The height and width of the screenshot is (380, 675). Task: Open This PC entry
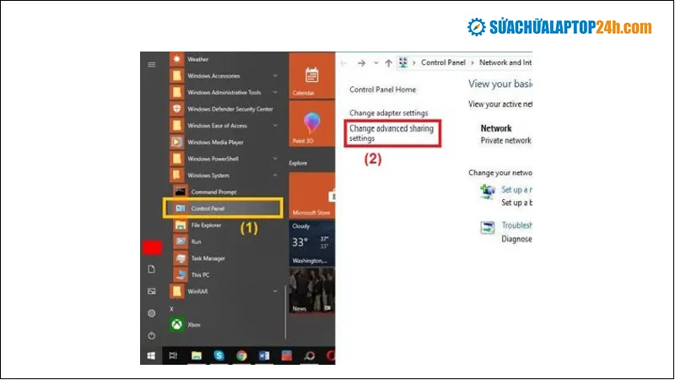(x=200, y=275)
